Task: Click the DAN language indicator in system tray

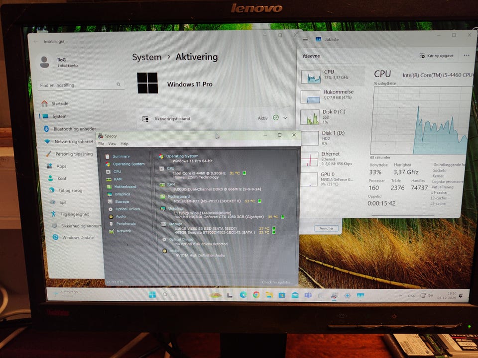Action: [x=412, y=296]
